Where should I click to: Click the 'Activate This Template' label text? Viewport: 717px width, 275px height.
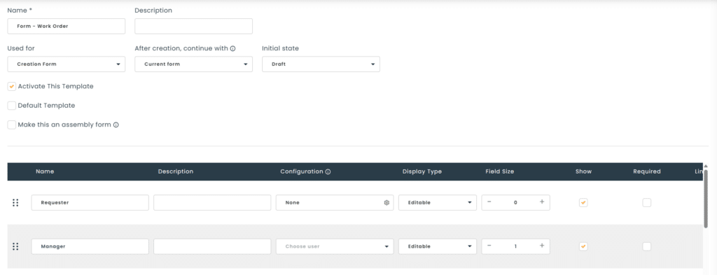(x=56, y=86)
